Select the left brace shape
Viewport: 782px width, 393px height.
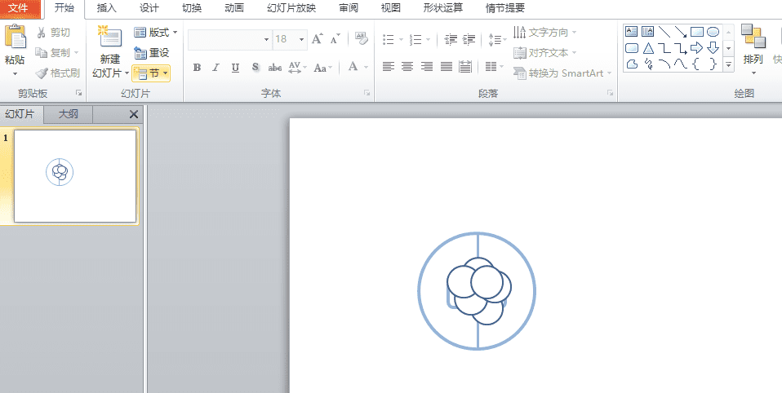(x=697, y=64)
